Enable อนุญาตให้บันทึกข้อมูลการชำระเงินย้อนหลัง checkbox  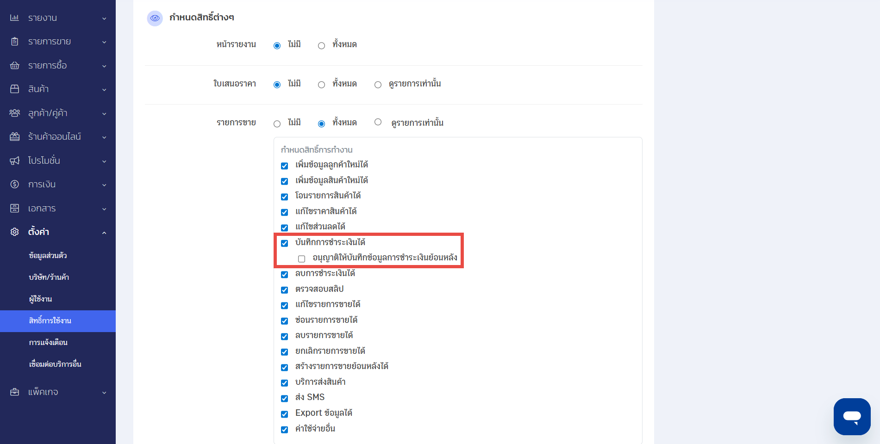pyautogui.click(x=302, y=259)
